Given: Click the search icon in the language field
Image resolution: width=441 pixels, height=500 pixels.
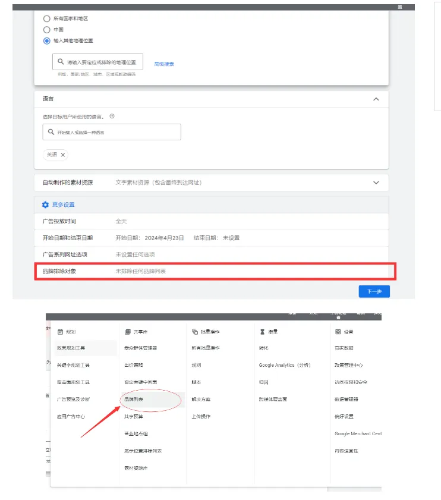Looking at the screenshot, I should pos(51,132).
